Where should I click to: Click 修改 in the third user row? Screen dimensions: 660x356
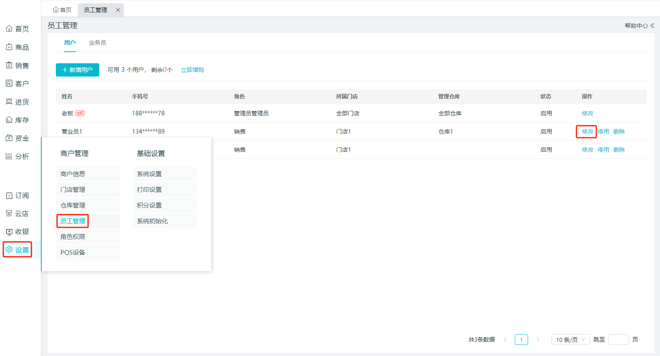pos(588,150)
